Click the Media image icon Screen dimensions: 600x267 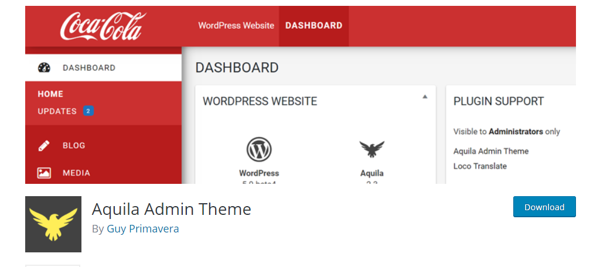click(x=44, y=173)
